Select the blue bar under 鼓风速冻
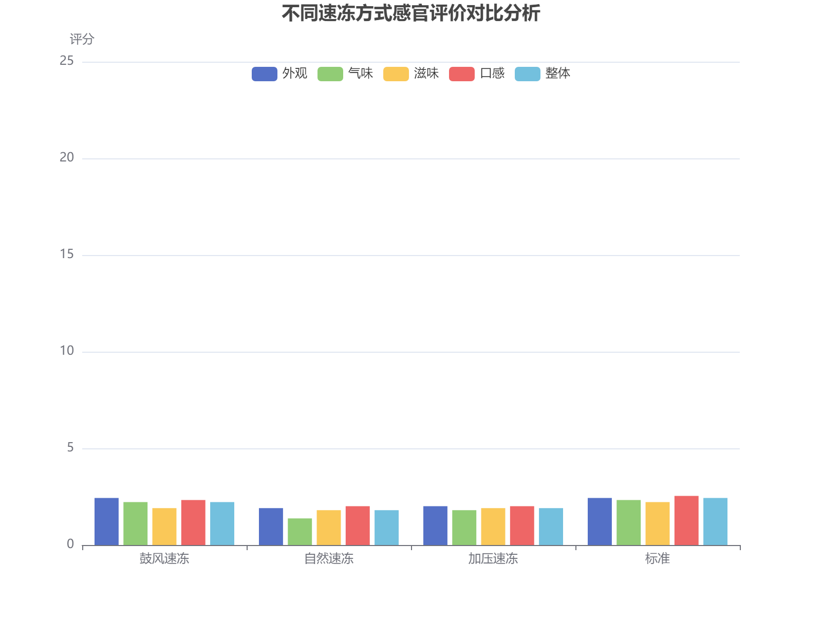Screen dimensions: 822x617 [x=105, y=522]
